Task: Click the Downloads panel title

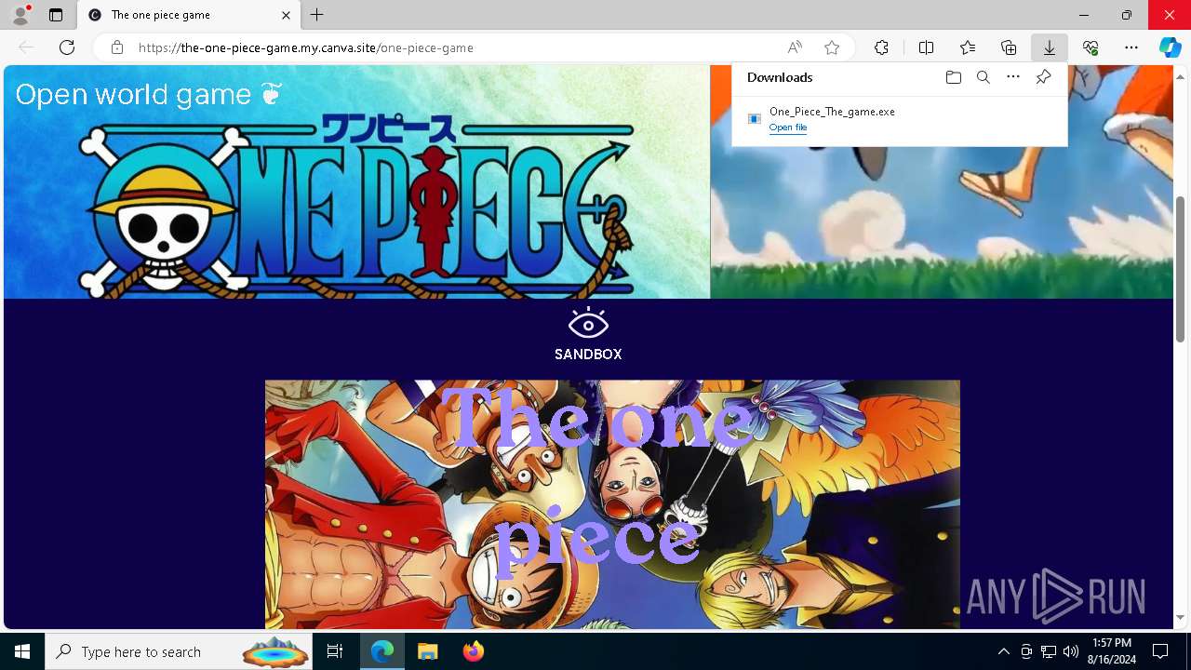Action: pyautogui.click(x=780, y=77)
